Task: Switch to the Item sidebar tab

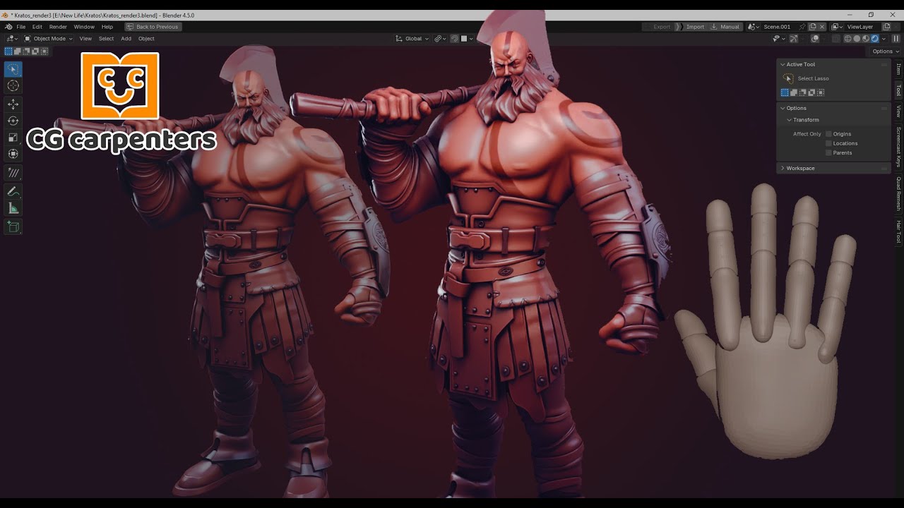Action: click(898, 69)
